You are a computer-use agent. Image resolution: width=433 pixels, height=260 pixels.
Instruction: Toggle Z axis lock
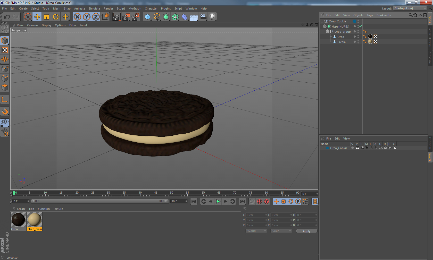click(96, 17)
